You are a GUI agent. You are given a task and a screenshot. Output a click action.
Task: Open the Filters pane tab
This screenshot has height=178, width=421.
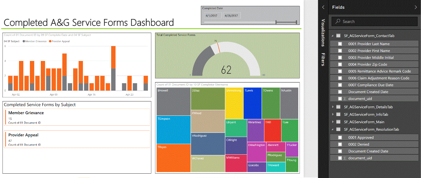(x=323, y=59)
